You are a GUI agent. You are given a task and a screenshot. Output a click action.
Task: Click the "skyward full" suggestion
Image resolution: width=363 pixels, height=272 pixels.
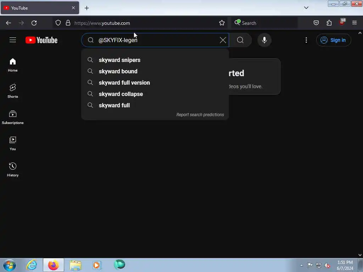155,105
